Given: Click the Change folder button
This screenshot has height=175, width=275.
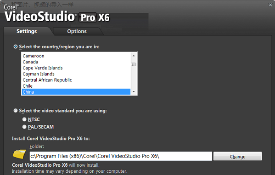Looking at the screenshot, I should pos(237,156).
